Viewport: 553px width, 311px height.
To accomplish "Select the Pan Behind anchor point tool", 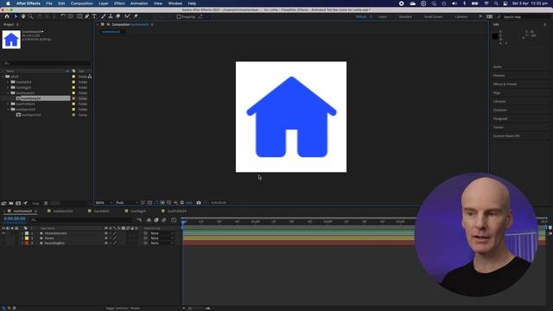I will tap(71, 16).
